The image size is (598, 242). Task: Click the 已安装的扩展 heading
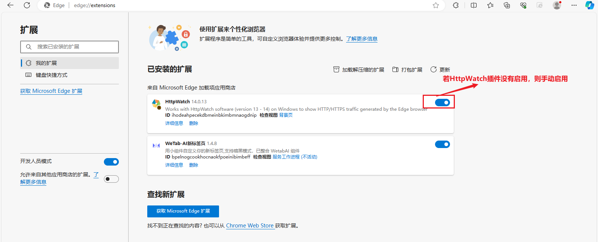[170, 69]
